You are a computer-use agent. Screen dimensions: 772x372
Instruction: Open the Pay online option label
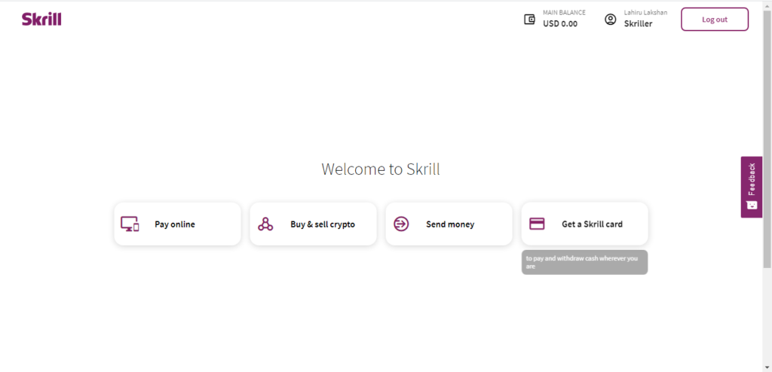click(x=175, y=224)
